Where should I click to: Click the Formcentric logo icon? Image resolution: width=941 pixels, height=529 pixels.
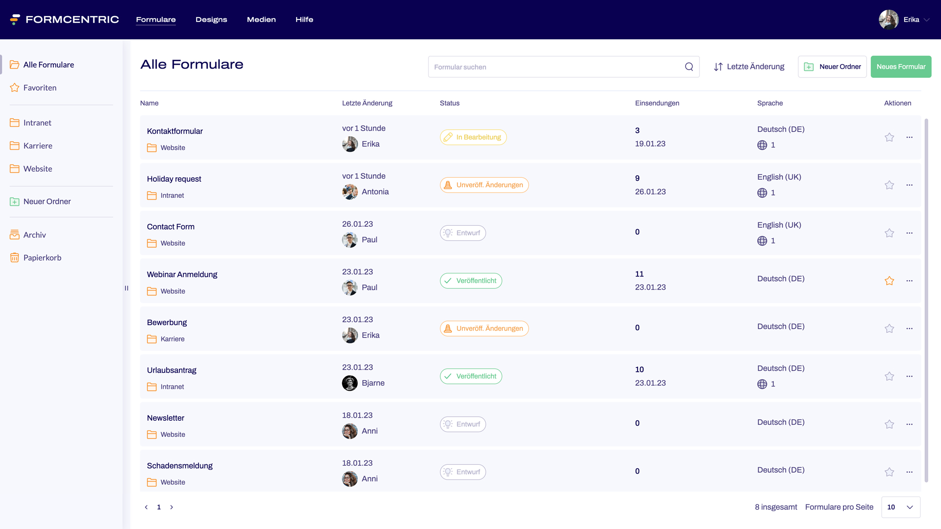(x=15, y=20)
